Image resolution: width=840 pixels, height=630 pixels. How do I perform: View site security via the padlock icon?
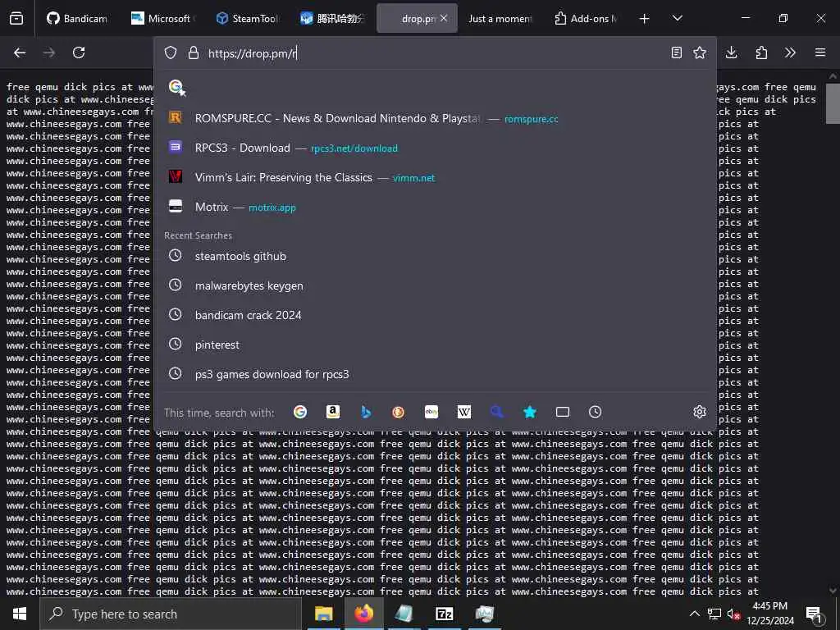(x=194, y=52)
